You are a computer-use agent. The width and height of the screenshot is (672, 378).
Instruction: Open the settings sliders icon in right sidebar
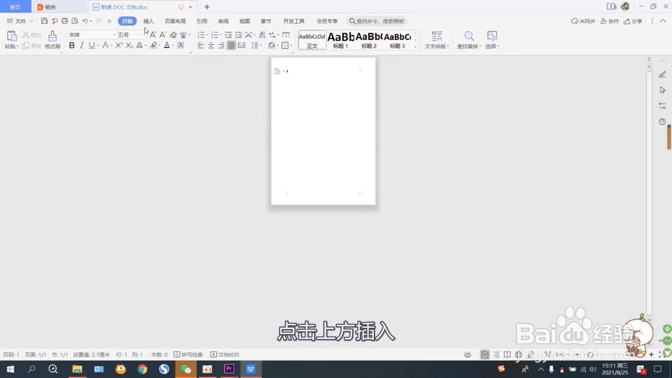click(x=662, y=106)
